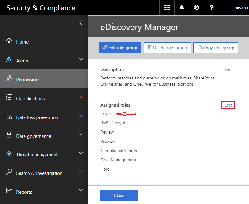This screenshot has width=249, height=204.
Task: Open the Data governance menu item
Action: (44, 136)
